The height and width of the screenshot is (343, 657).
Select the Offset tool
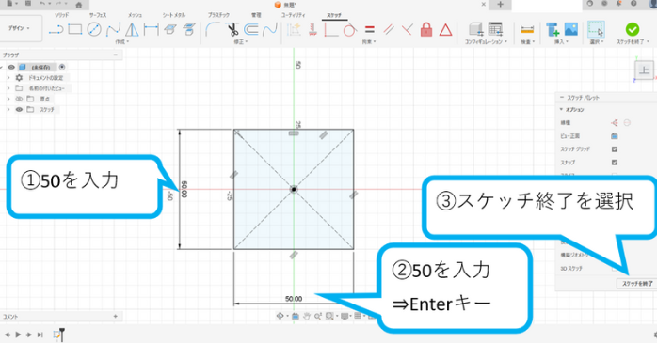coord(251,30)
